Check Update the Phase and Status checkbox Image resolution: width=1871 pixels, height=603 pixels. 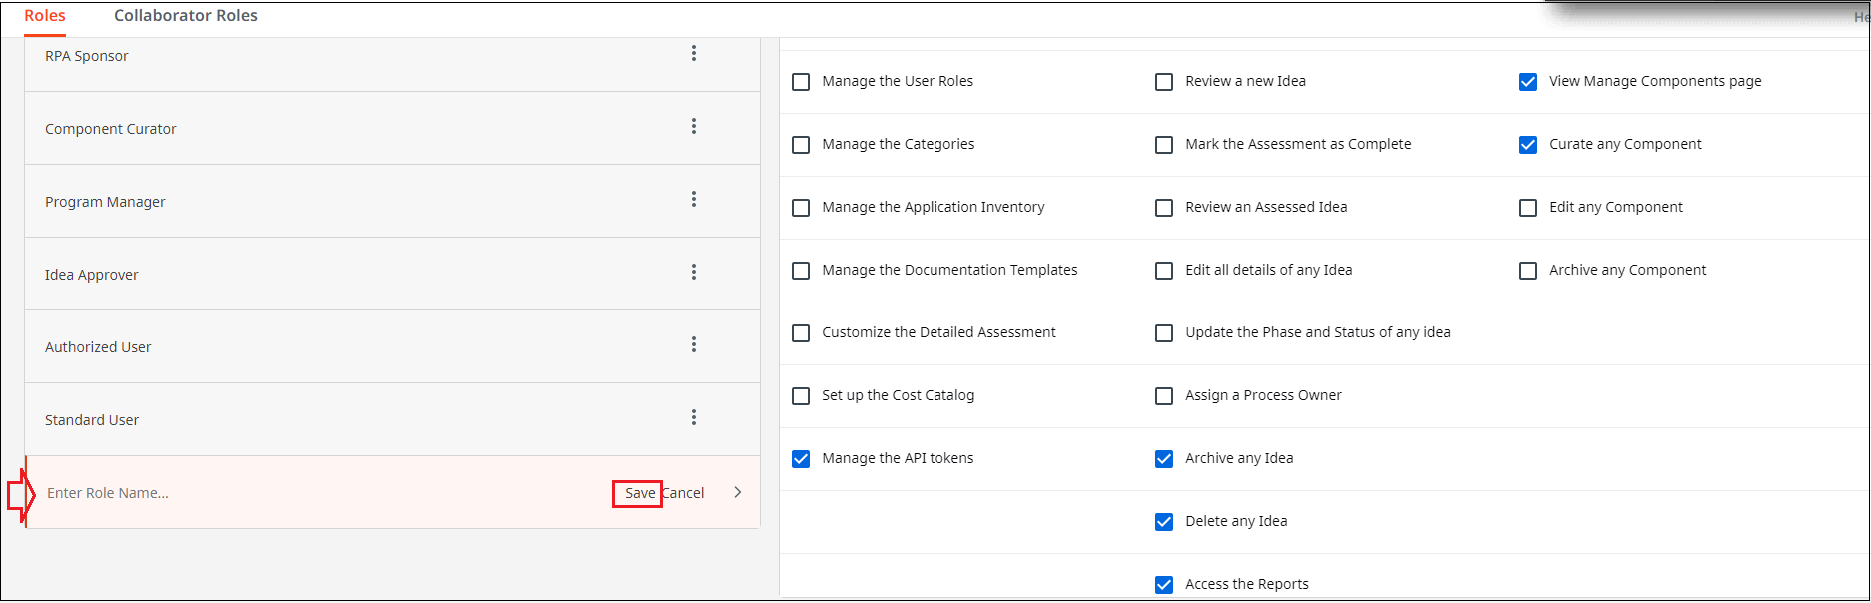[x=1164, y=333]
